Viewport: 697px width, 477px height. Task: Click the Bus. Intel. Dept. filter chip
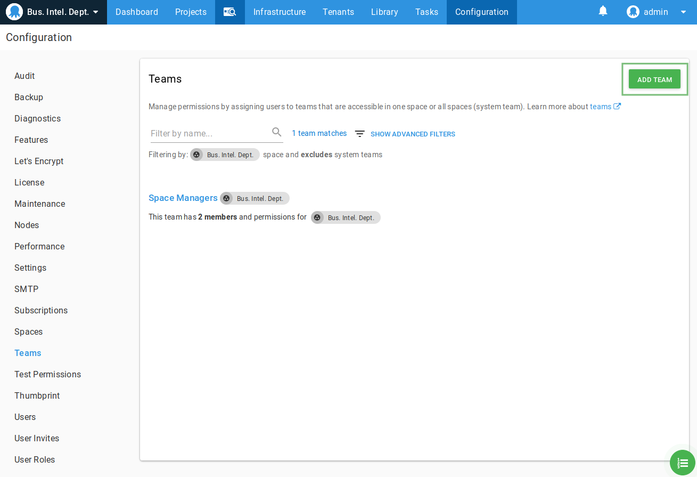point(225,155)
